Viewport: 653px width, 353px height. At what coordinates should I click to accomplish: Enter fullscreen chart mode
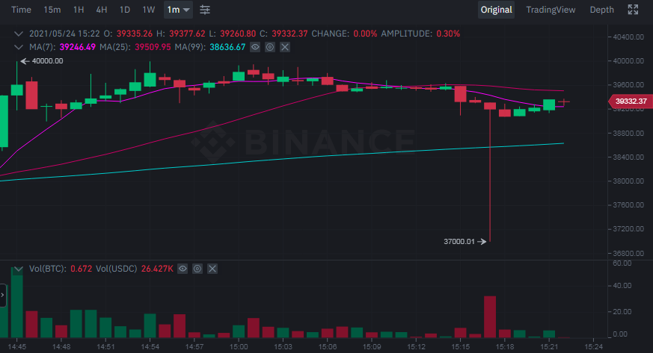pos(633,10)
